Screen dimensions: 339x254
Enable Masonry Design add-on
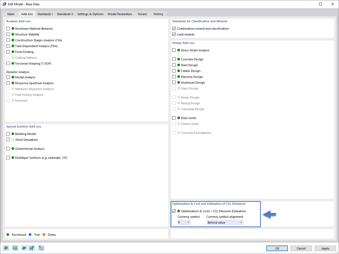point(174,77)
